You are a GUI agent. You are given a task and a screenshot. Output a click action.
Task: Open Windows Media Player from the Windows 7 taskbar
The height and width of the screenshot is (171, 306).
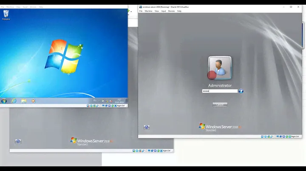34,101
